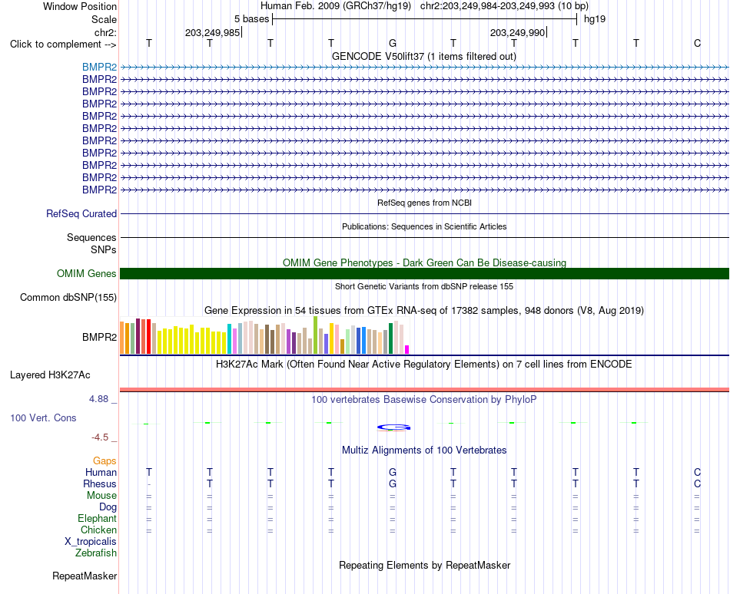The image size is (730, 594).
Task: Click the magenta bar in the GTEx chart
Action: (x=407, y=349)
